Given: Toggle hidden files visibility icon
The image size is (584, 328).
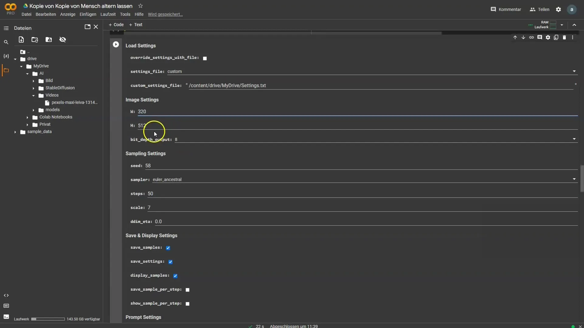Looking at the screenshot, I should click(x=63, y=39).
